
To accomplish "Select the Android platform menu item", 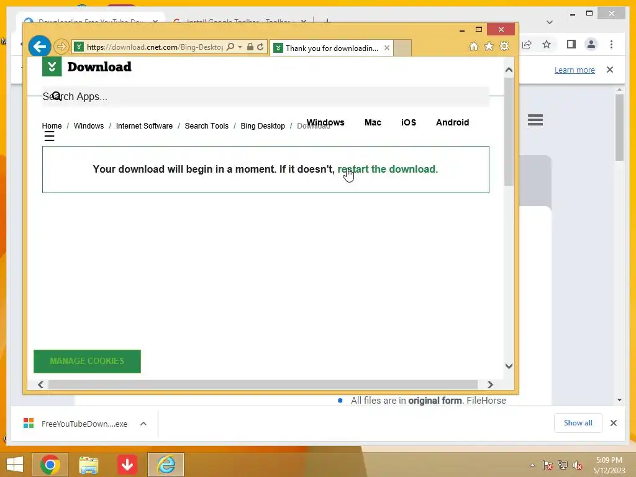I will (x=452, y=122).
